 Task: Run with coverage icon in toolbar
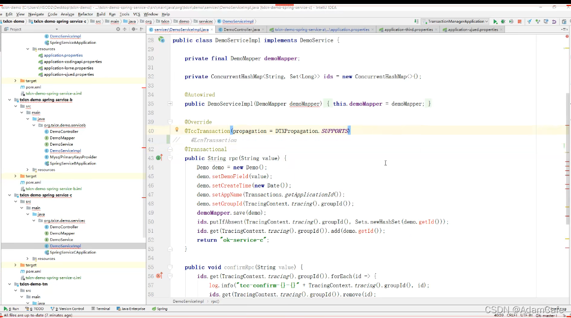[x=511, y=22]
